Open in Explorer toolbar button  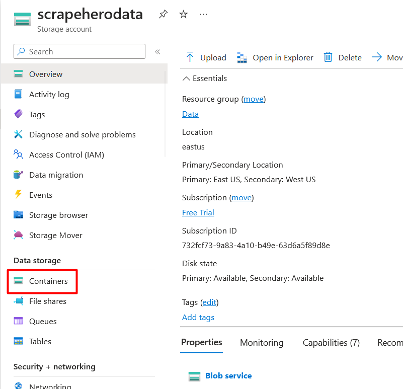coord(275,57)
